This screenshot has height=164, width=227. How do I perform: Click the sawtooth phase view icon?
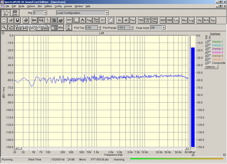tap(48, 20)
